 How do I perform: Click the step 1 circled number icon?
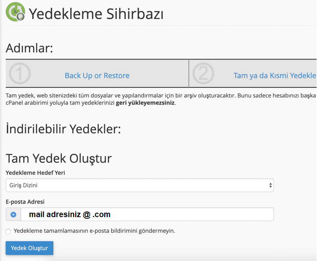coord(19,73)
